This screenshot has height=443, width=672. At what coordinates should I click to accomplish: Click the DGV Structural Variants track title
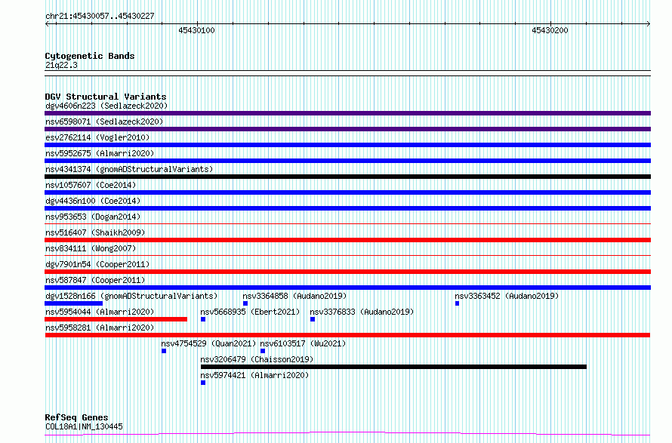106,97
